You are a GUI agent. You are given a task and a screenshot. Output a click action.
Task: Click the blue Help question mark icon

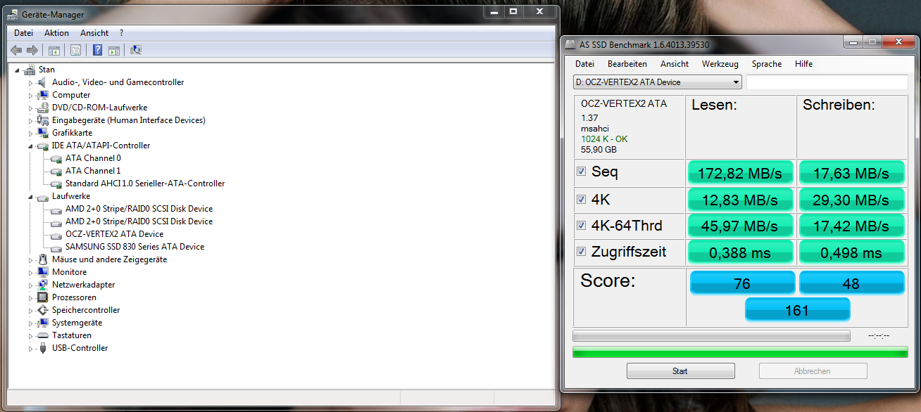point(97,50)
